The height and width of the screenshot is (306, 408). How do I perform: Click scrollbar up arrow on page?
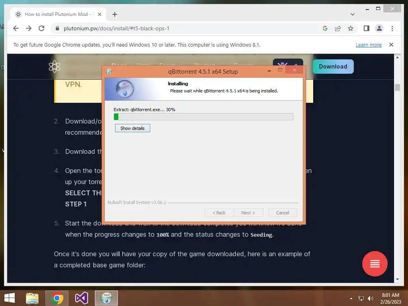tap(397, 57)
